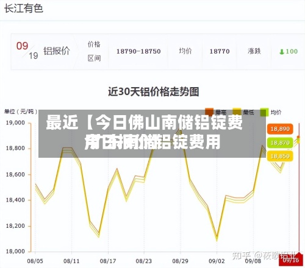Click the 涨跌 column label
The width and height of the screenshot is (305, 268).
[254, 51]
